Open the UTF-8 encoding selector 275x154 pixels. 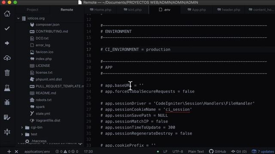tap(177, 151)
